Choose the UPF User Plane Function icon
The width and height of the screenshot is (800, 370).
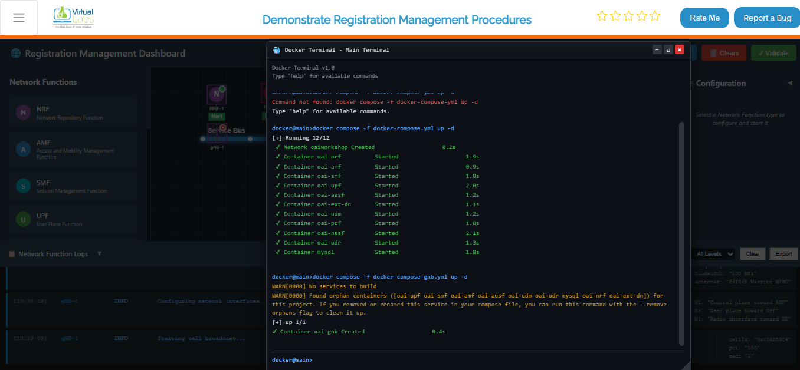click(23, 220)
